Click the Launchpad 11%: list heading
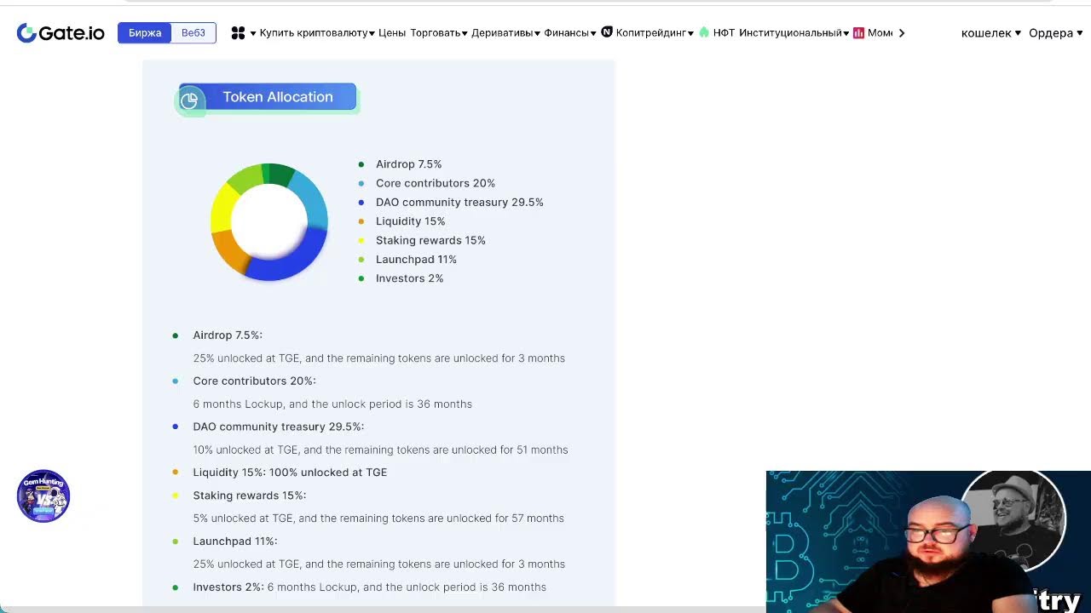This screenshot has width=1091, height=613. point(235,541)
